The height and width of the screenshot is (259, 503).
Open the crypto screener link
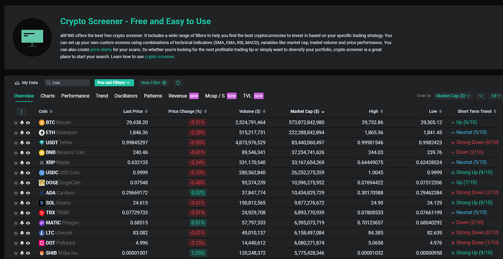pos(160,57)
